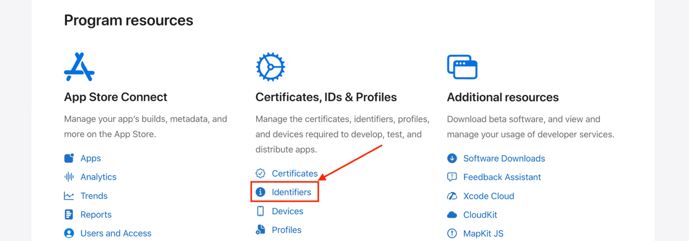The width and height of the screenshot is (689, 241).
Task: Click the Certificates badge checkmark icon
Action: (260, 173)
